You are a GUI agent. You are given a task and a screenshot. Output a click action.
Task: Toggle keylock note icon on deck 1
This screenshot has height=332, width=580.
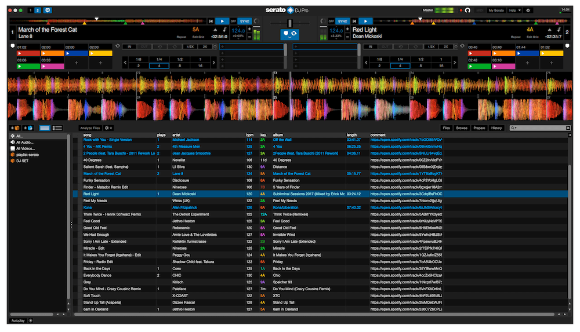point(224,30)
